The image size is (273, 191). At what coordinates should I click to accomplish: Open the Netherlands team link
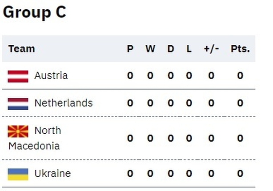tap(64, 103)
